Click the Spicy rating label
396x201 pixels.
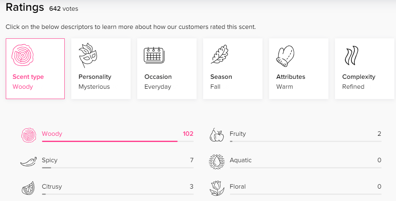tap(50, 160)
